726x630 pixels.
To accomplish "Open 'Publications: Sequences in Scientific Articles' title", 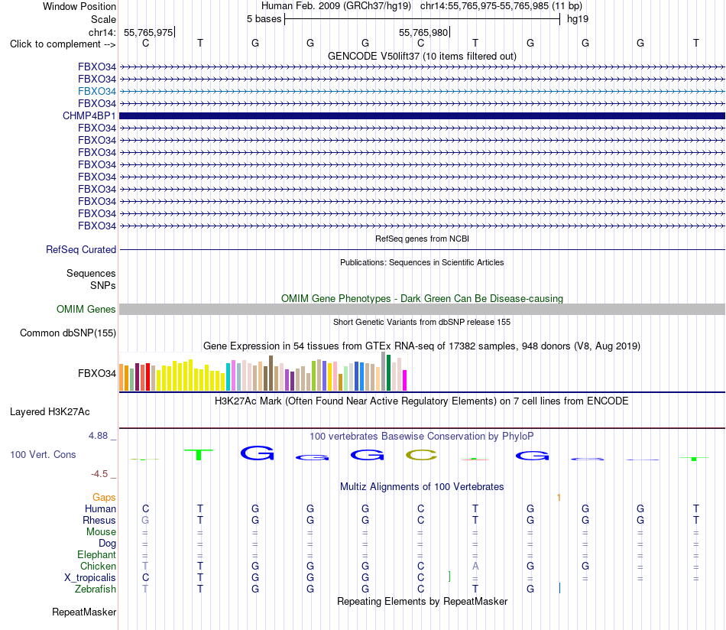I will point(422,263).
